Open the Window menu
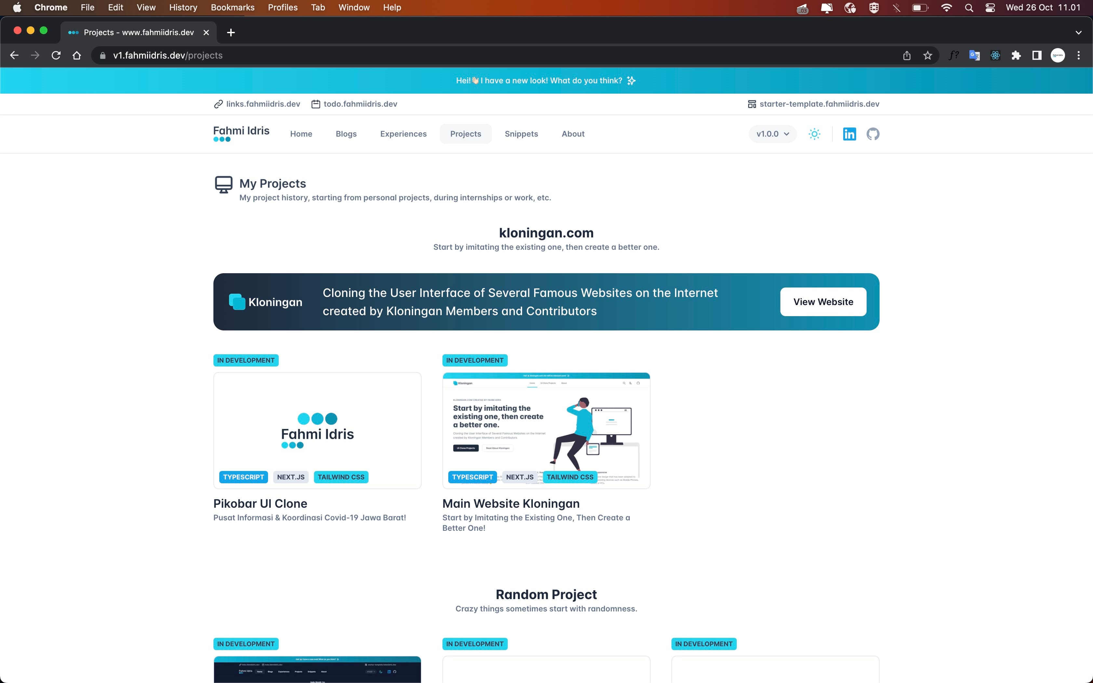The height and width of the screenshot is (683, 1093). (x=354, y=7)
